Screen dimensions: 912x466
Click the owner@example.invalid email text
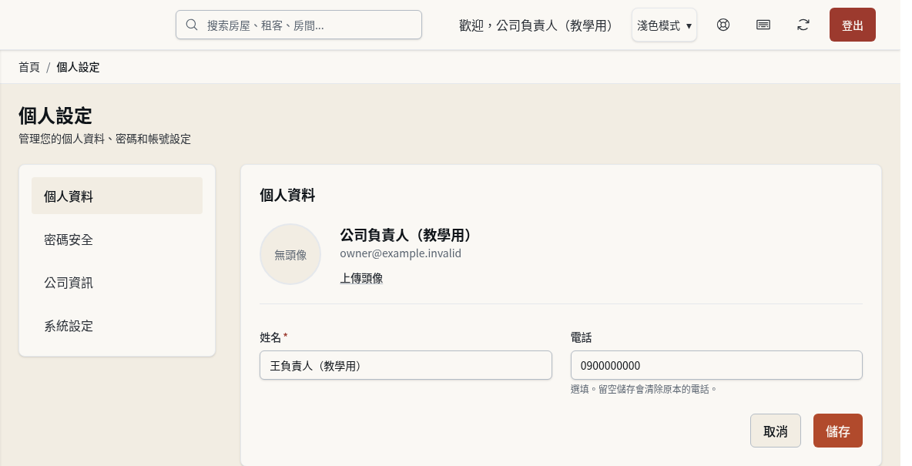point(401,253)
